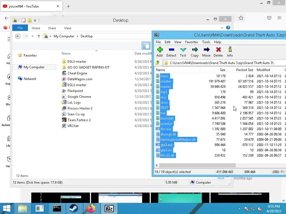Click the Add button in 7-Zip toolbar

point(159,52)
